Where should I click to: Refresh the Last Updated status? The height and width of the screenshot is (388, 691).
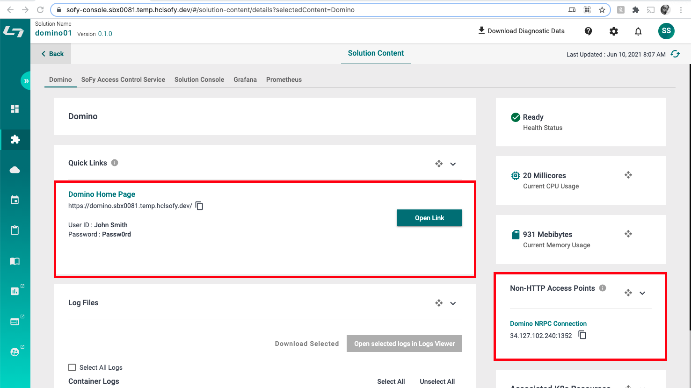[x=675, y=54]
